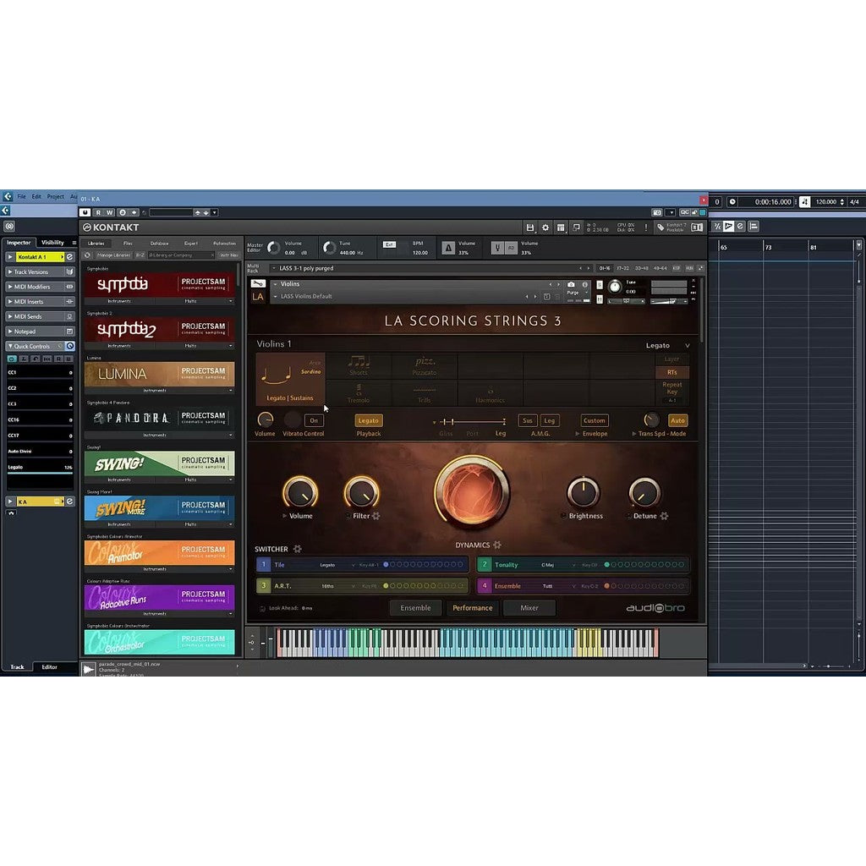Click the Kontakt browser tag icon
Screen dimensions: 866x866
coord(660,227)
